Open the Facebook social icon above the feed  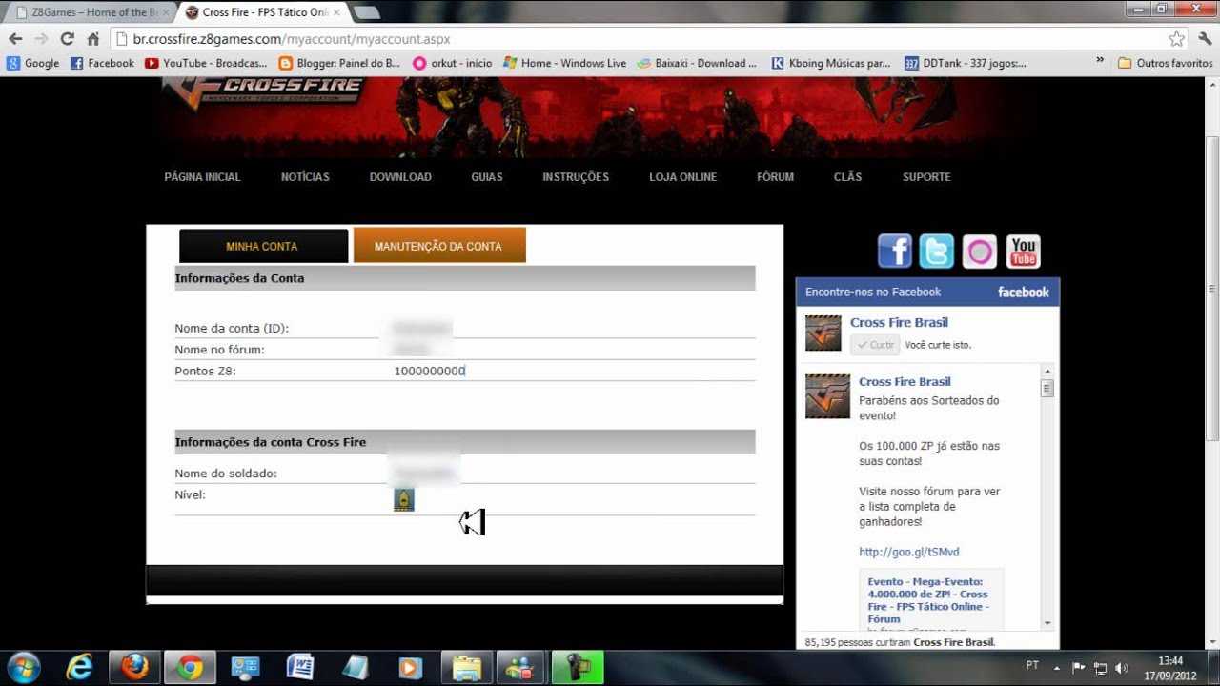(x=894, y=252)
